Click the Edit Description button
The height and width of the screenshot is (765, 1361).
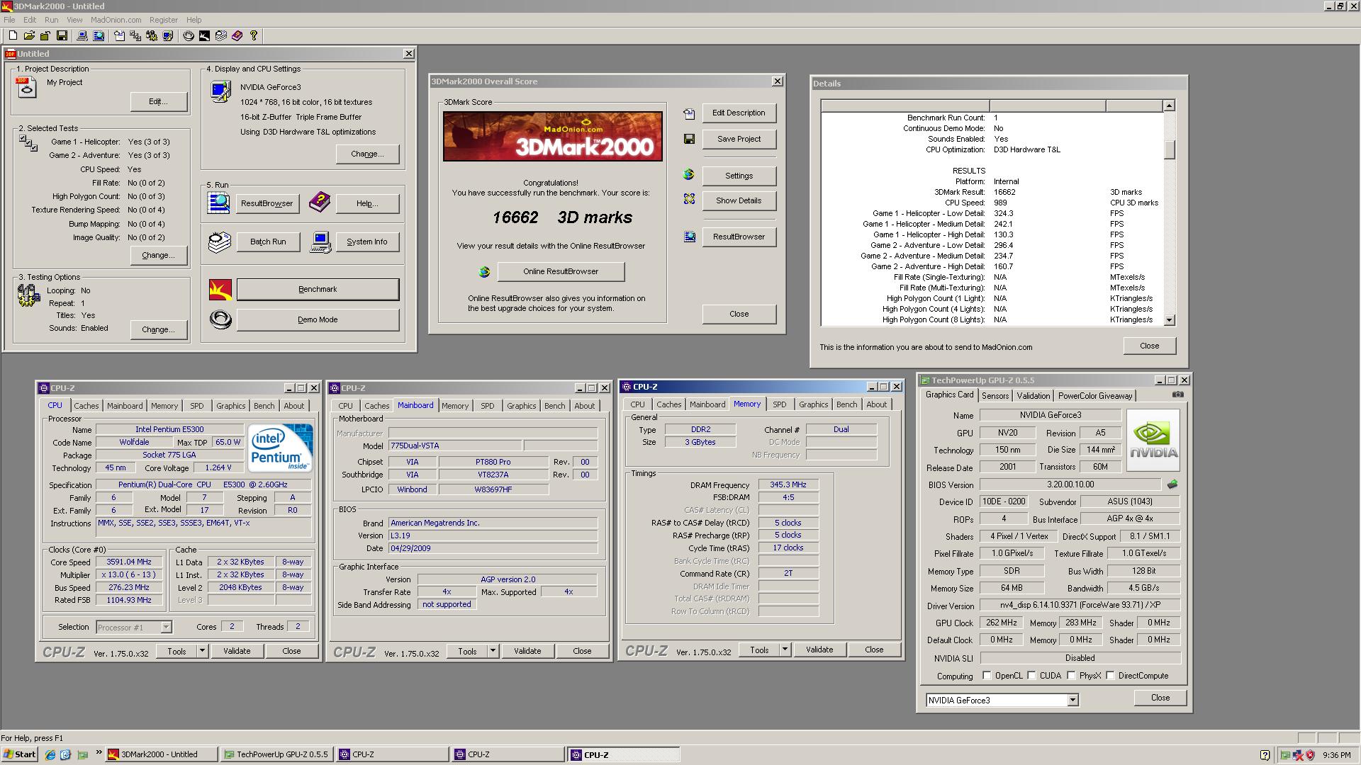[x=739, y=113]
